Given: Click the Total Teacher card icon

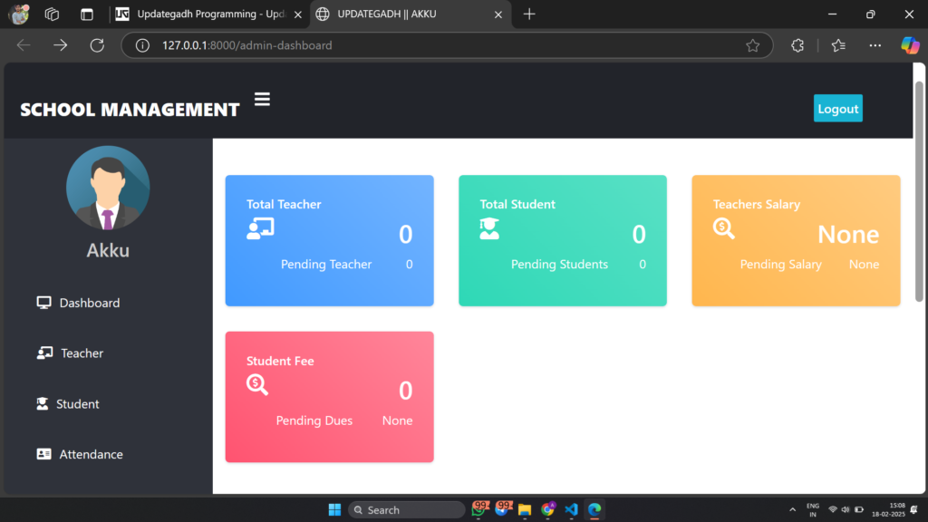Looking at the screenshot, I should [260, 228].
